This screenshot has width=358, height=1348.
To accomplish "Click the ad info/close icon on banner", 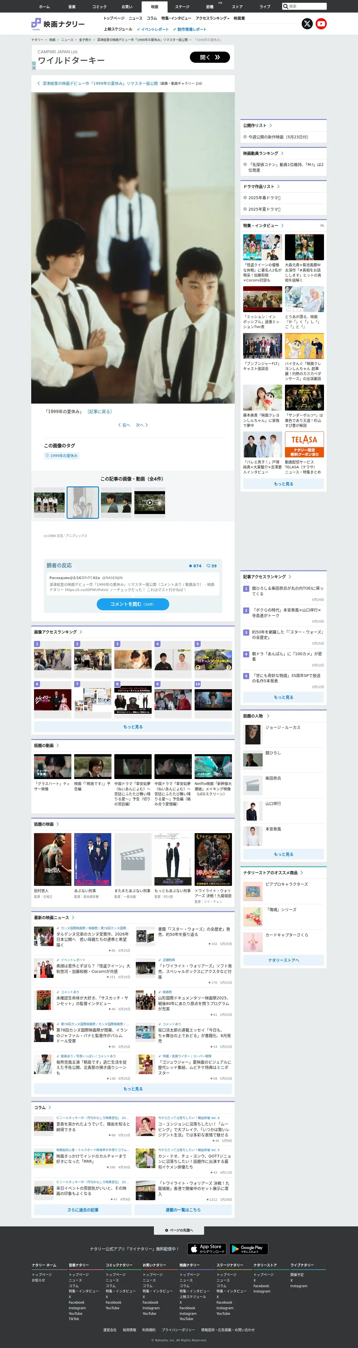I will point(33,66).
